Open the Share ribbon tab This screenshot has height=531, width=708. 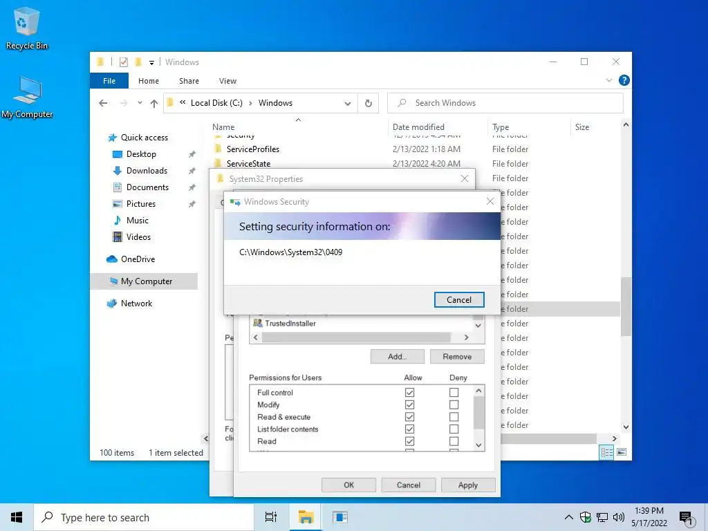tap(189, 81)
